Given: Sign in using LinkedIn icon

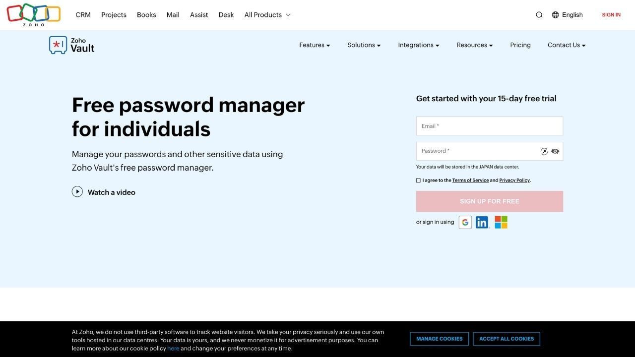Looking at the screenshot, I should [482, 222].
